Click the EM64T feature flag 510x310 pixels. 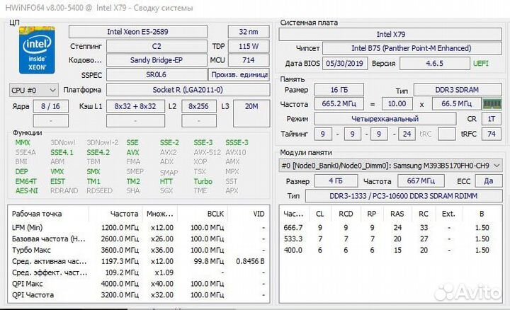pyautogui.click(x=26, y=181)
